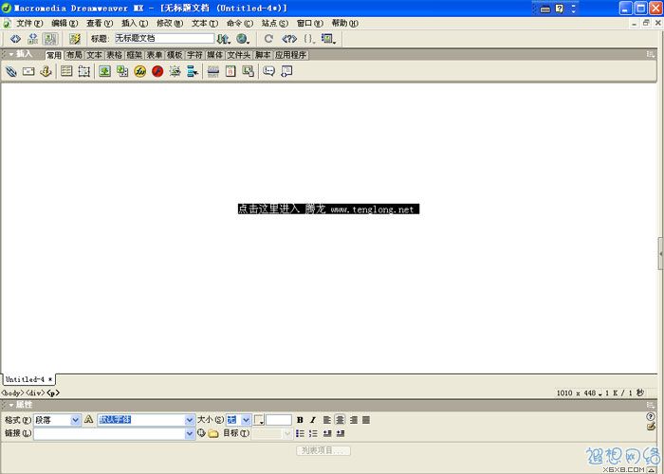
Task: Open the Quick Tag Editor pencil icon
Action: pos(651,427)
